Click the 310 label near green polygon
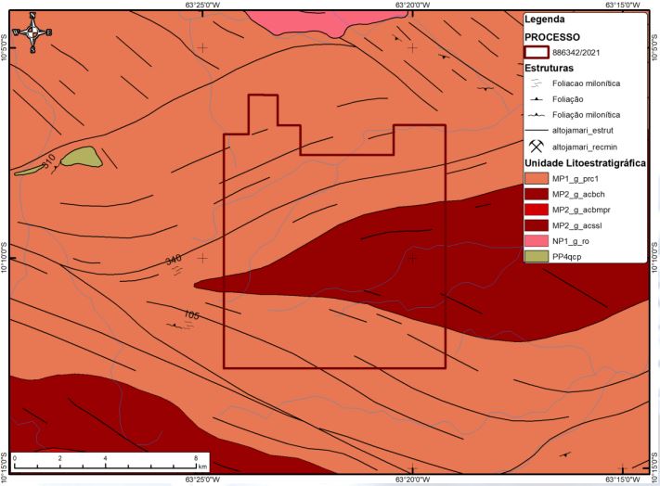 pos(51,160)
